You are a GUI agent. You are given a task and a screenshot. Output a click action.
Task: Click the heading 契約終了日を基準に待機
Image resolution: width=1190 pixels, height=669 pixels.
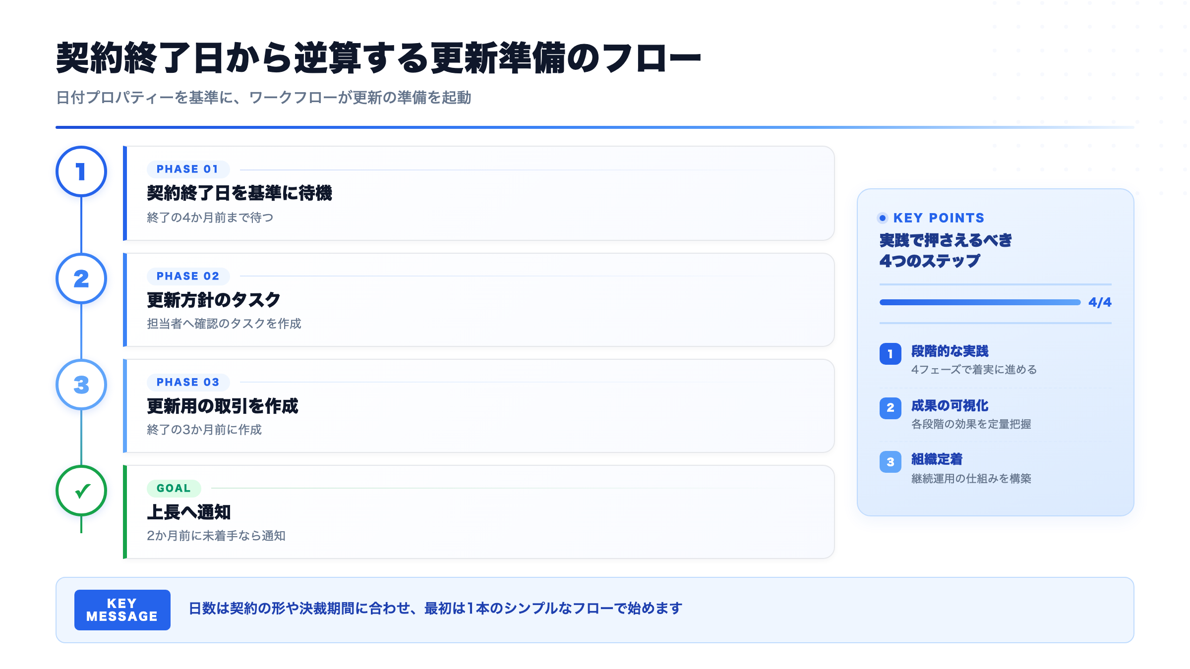pos(239,193)
